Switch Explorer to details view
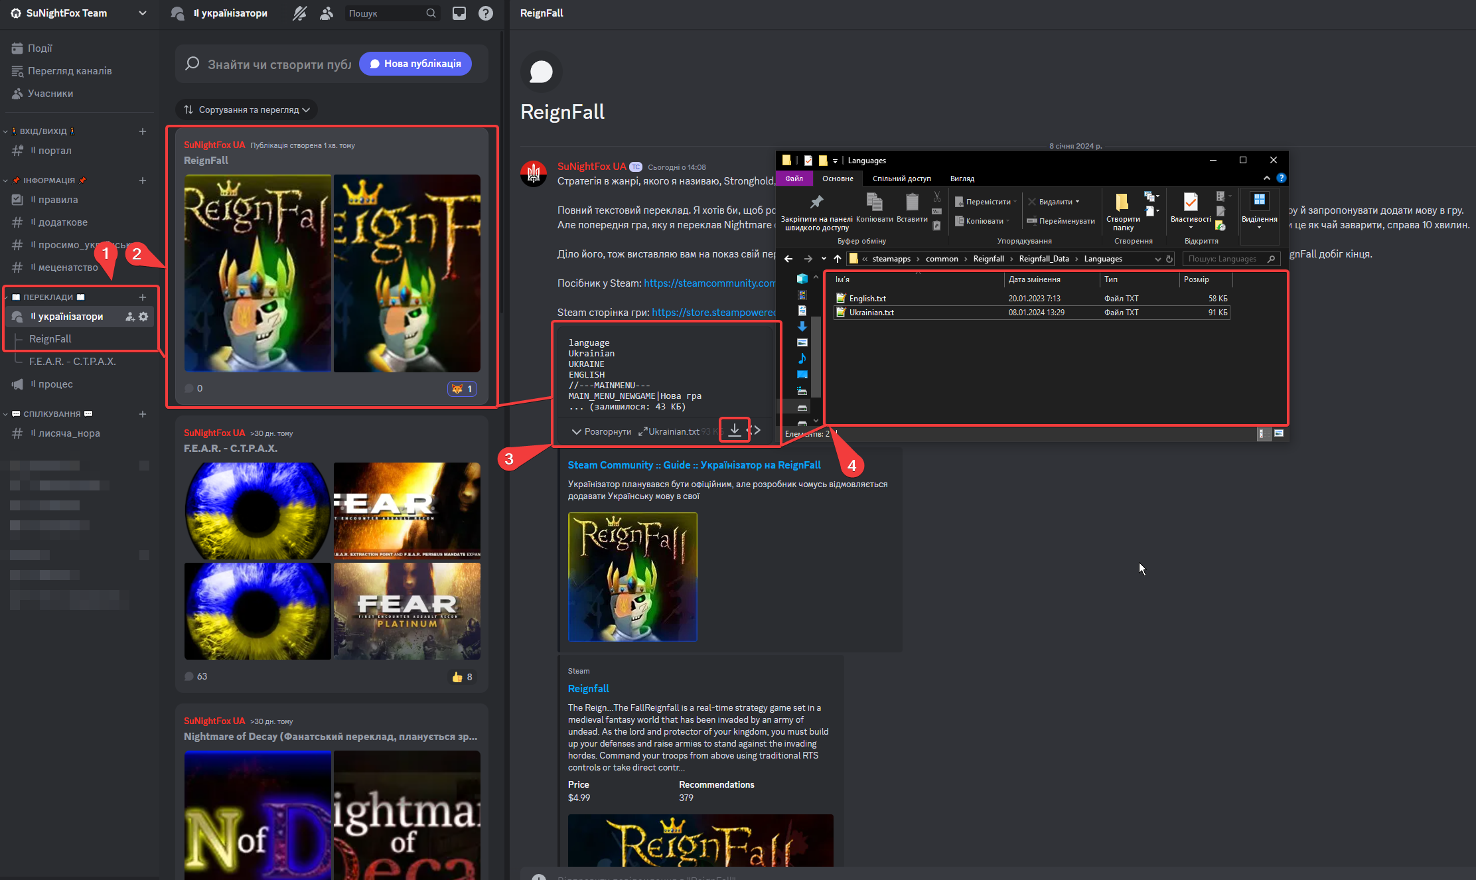This screenshot has width=1476, height=880. click(1264, 433)
